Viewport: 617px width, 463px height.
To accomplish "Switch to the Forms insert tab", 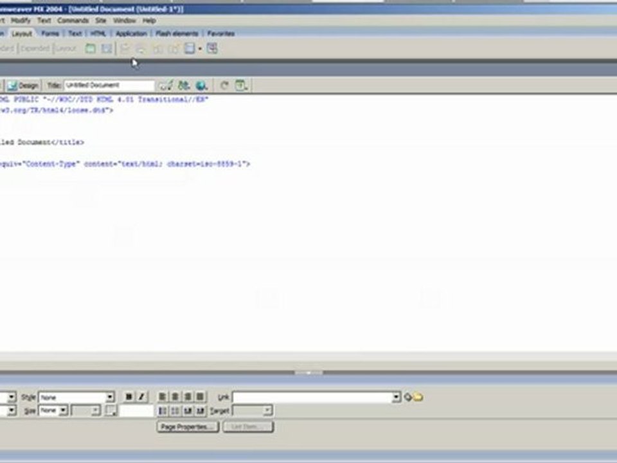I will 50,33.
